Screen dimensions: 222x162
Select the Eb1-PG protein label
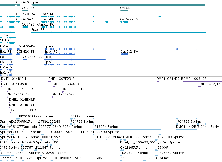6,67
